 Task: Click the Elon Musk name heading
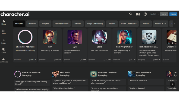click(65, 72)
